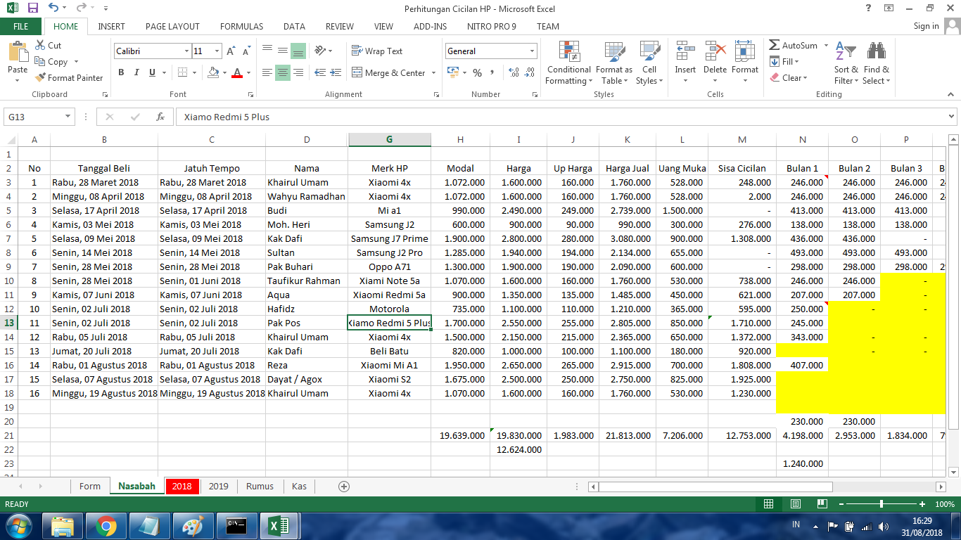Apply Comma Style number format
961x540 pixels.
[492, 72]
